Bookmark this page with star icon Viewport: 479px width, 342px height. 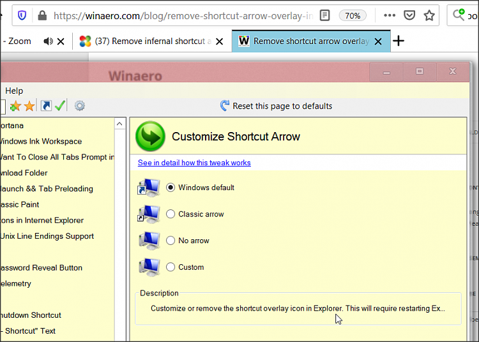(429, 15)
